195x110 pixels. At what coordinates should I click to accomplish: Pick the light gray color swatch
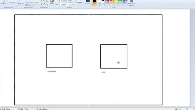coord(106,2)
